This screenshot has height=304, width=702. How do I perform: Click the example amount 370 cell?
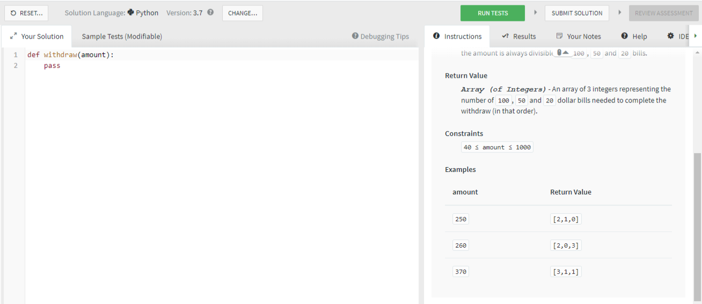460,272
